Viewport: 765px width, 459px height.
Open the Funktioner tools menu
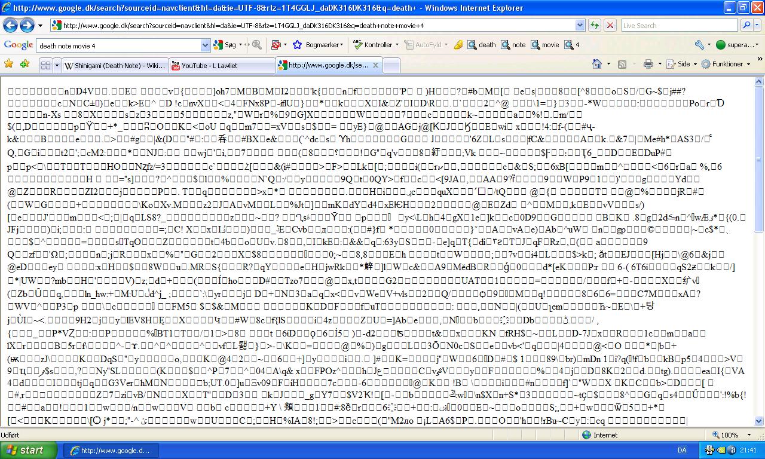click(x=726, y=64)
